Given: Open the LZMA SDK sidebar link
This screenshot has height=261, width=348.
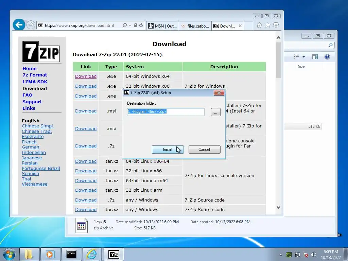Looking at the screenshot, I should point(35,82).
